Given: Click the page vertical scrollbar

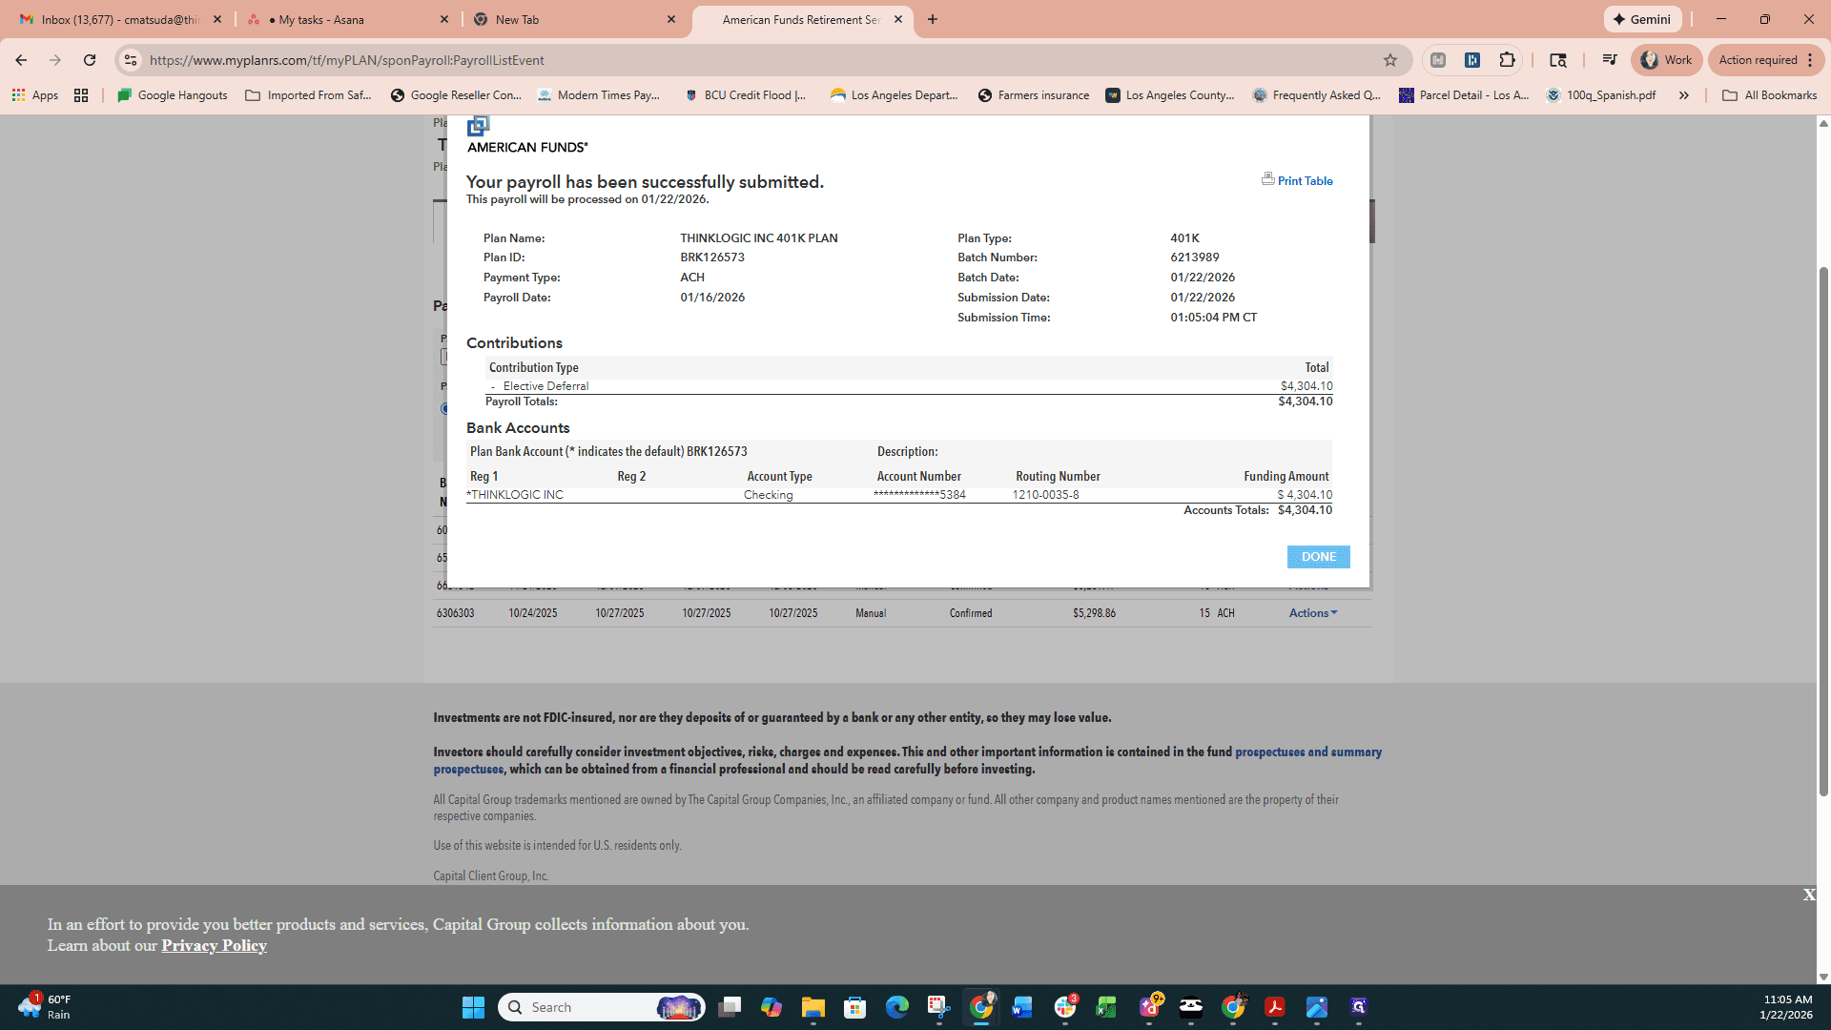Looking at the screenshot, I should pyautogui.click(x=1823, y=530).
